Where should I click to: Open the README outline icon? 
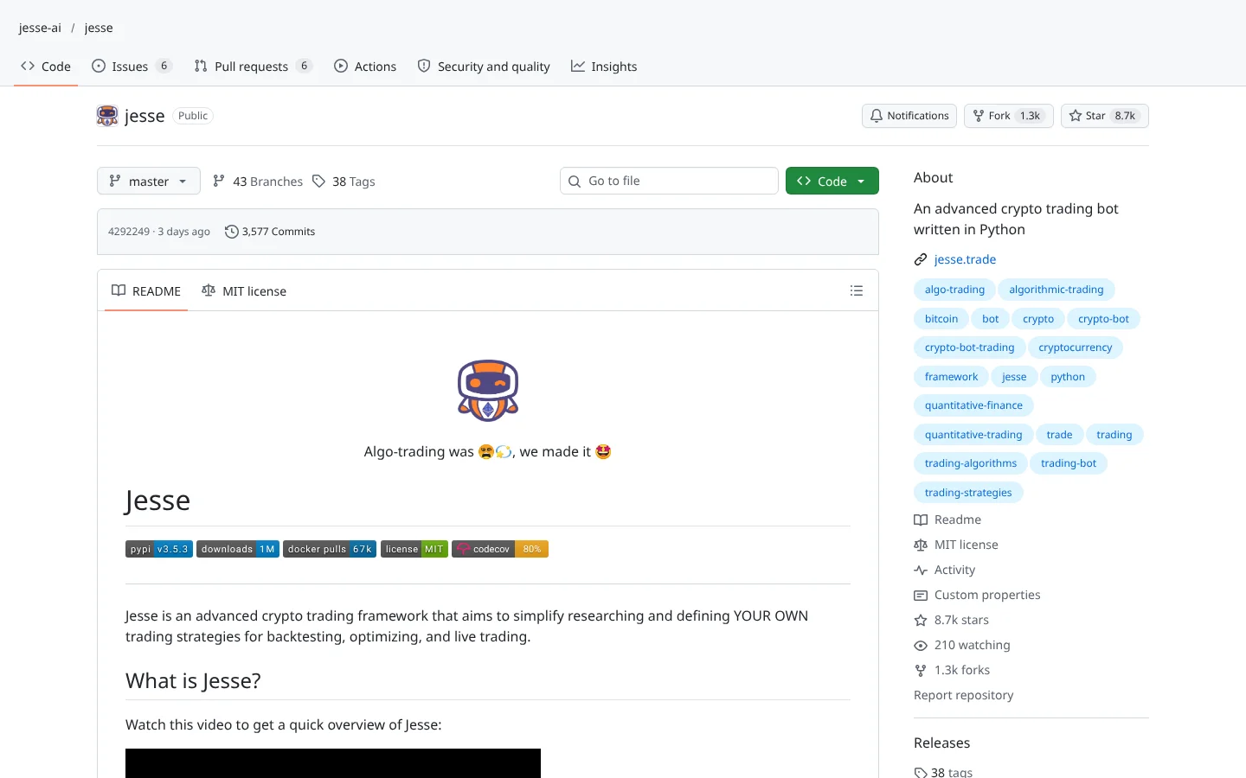click(857, 290)
